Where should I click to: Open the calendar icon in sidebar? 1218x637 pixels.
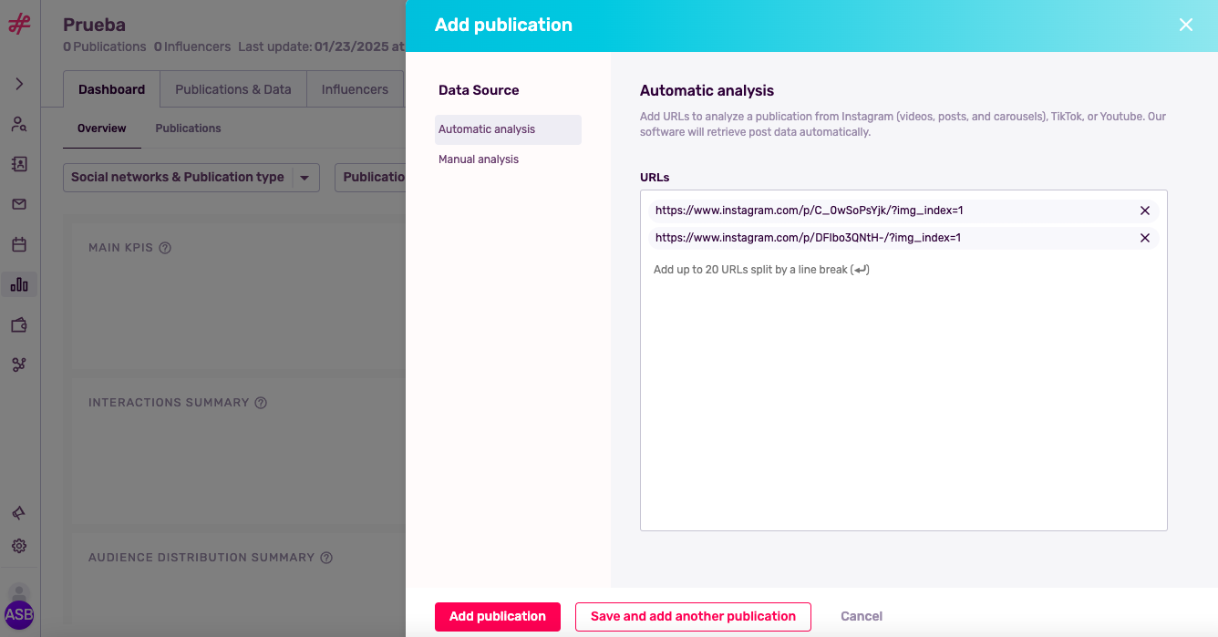click(19, 244)
